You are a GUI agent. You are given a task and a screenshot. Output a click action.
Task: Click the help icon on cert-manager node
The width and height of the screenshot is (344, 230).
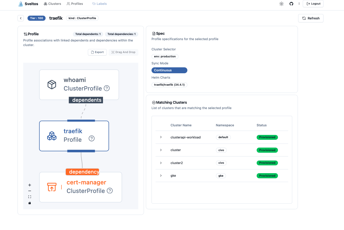pyautogui.click(x=110, y=191)
